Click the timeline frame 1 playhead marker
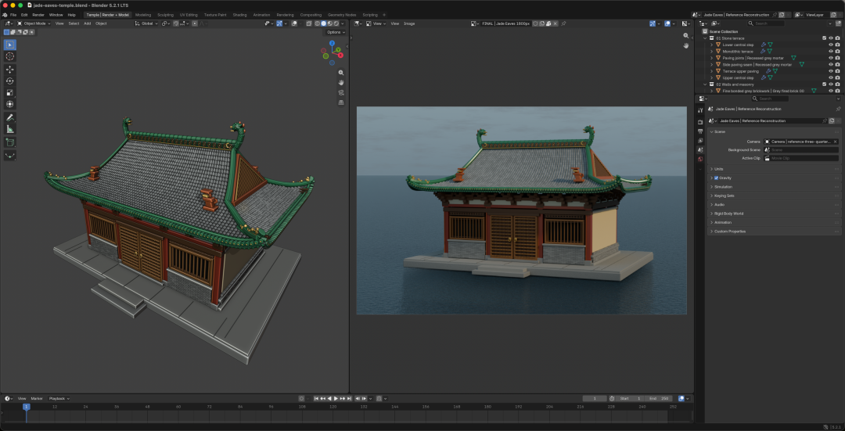 [x=25, y=406]
